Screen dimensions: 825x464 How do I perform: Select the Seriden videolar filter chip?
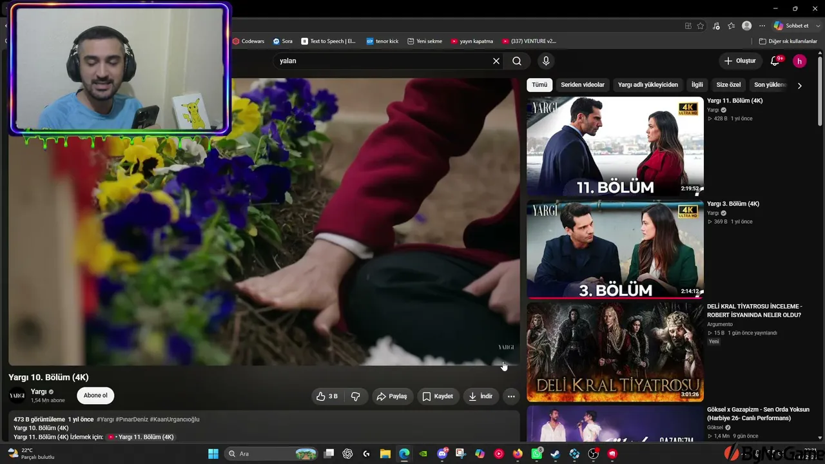[x=583, y=85]
